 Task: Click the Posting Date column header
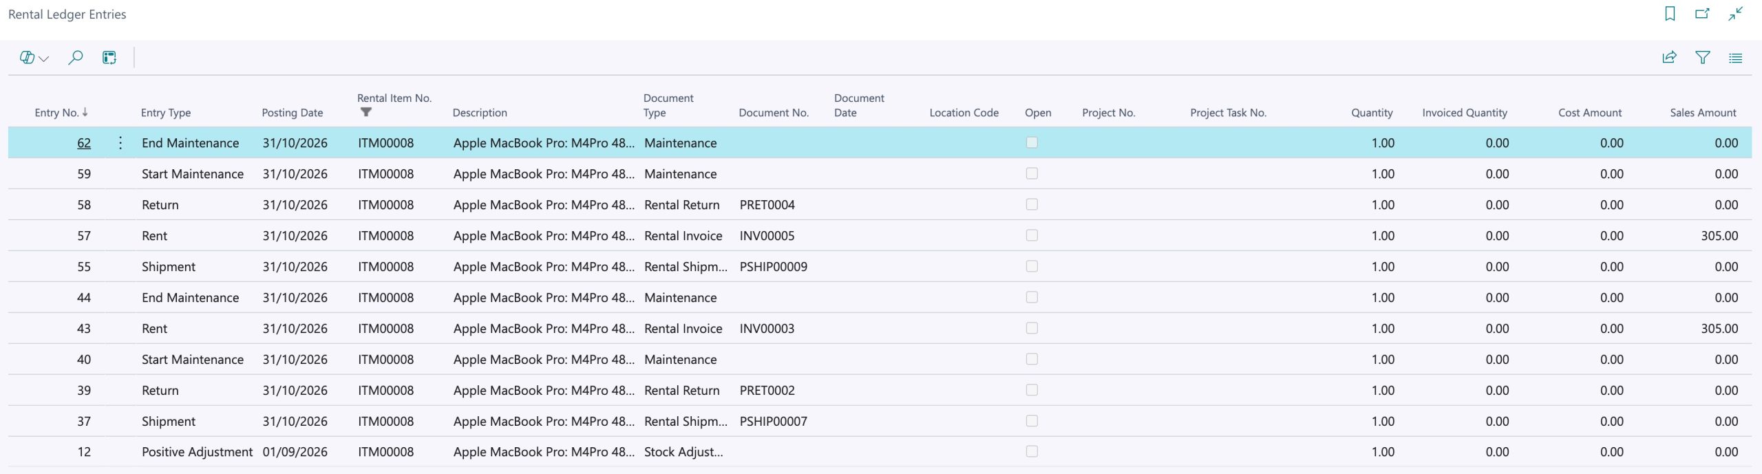coord(292,113)
